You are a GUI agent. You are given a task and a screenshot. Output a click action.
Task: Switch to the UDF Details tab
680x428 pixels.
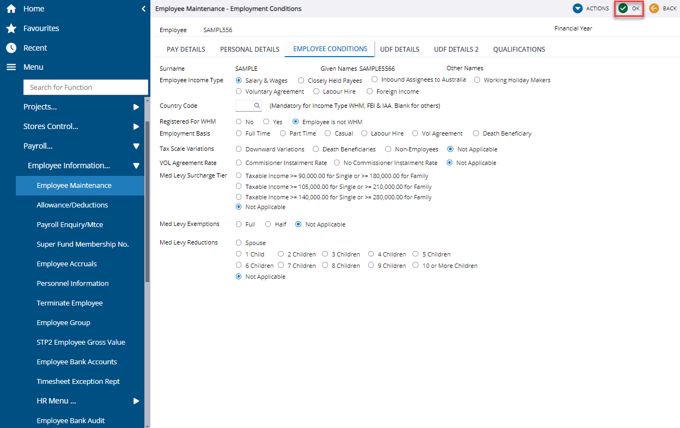(399, 49)
